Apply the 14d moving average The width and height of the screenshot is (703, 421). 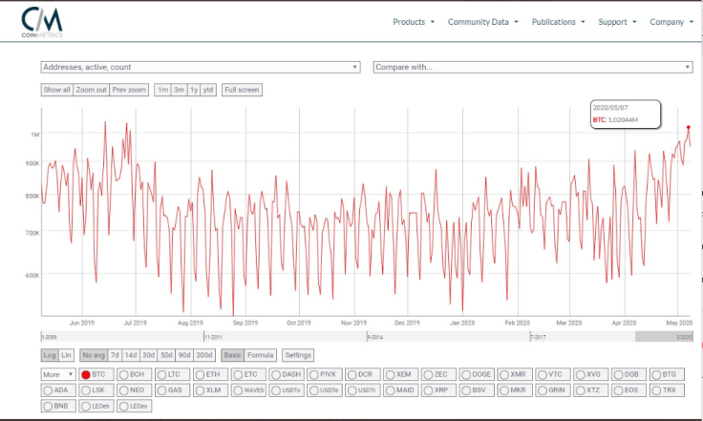tap(131, 355)
